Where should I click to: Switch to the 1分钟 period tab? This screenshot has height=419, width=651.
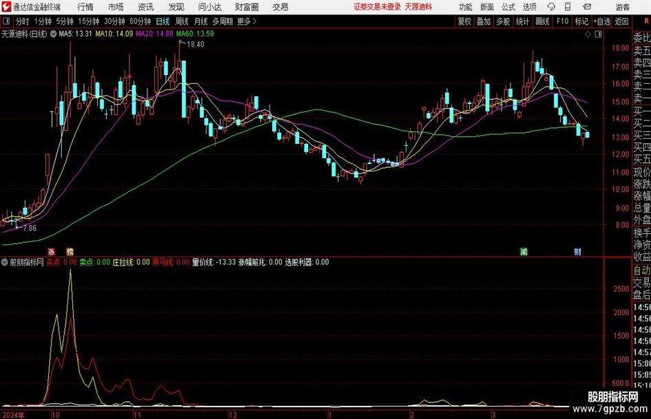[42, 21]
